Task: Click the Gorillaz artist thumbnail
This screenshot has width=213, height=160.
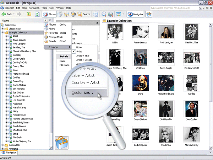Action: 192,83
